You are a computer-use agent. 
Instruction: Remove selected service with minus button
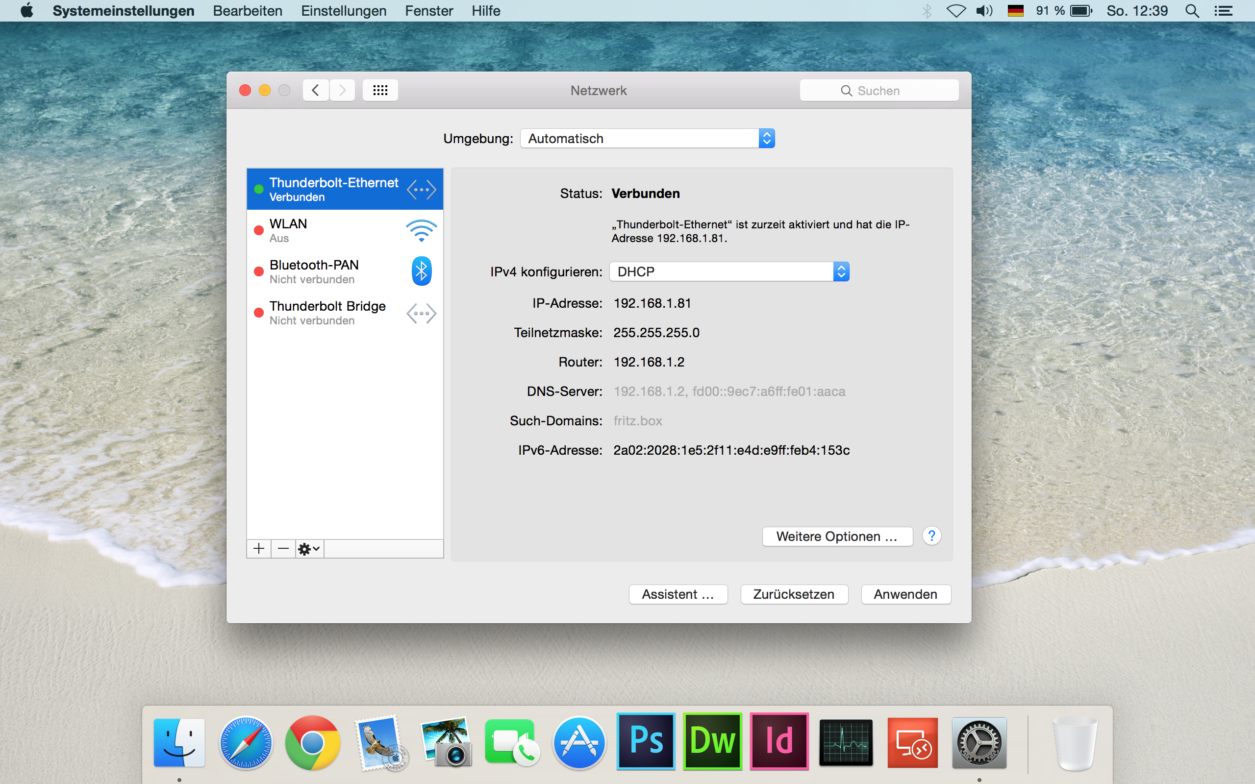pyautogui.click(x=283, y=549)
